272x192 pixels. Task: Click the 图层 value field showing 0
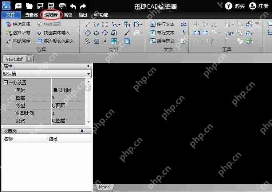(68, 98)
